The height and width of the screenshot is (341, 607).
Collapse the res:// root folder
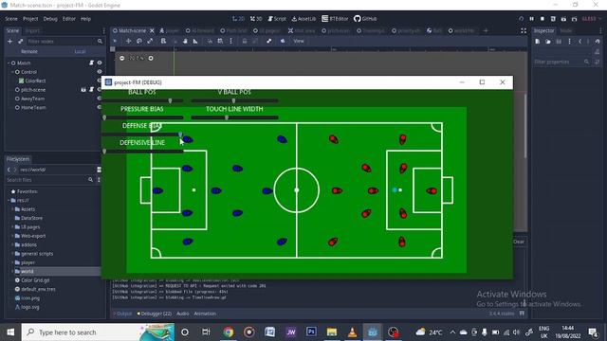coord(9,200)
